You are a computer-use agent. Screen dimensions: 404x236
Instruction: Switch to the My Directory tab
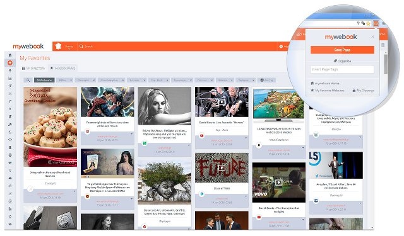(33, 69)
